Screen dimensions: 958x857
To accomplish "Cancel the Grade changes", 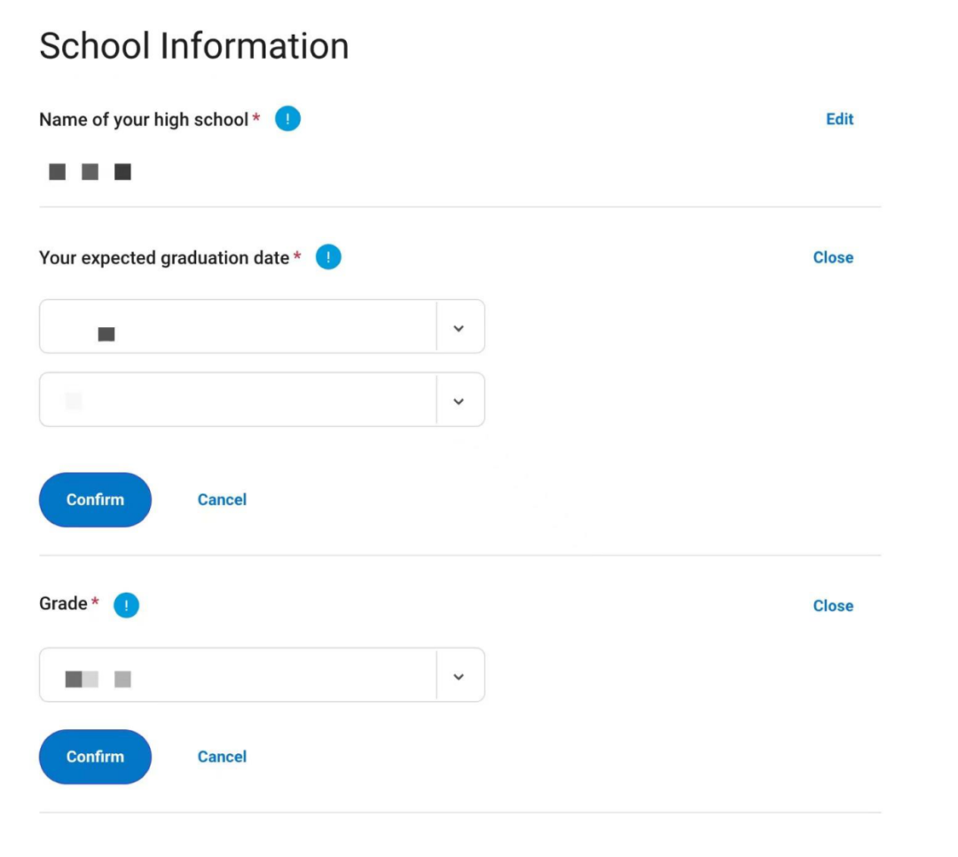I will 222,757.
